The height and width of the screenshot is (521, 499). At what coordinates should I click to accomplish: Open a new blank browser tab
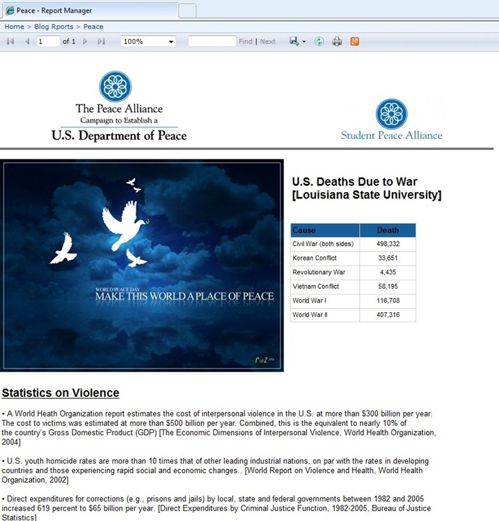coord(187,11)
